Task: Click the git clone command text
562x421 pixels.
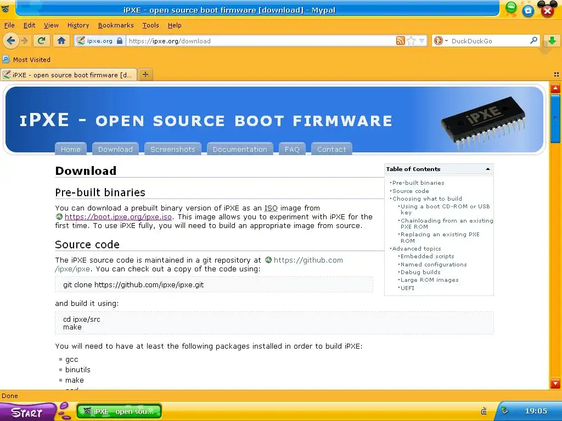Action: [133, 285]
